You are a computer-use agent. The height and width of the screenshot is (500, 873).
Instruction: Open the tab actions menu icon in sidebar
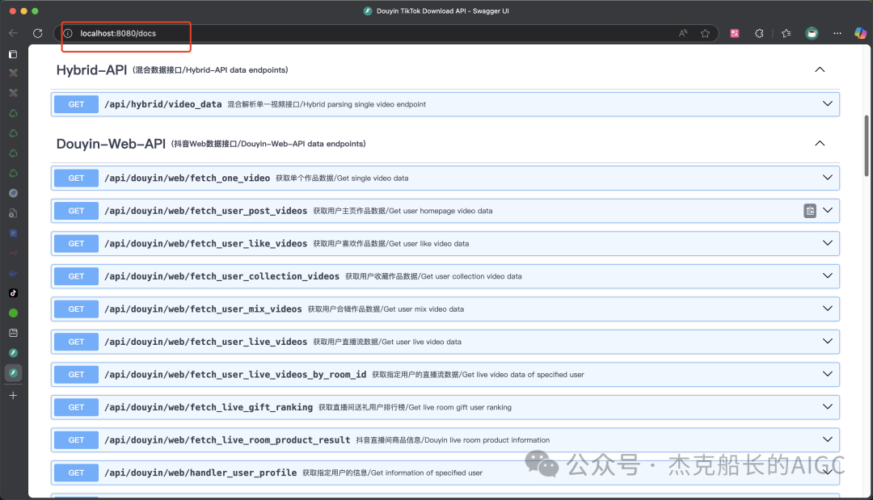click(14, 54)
